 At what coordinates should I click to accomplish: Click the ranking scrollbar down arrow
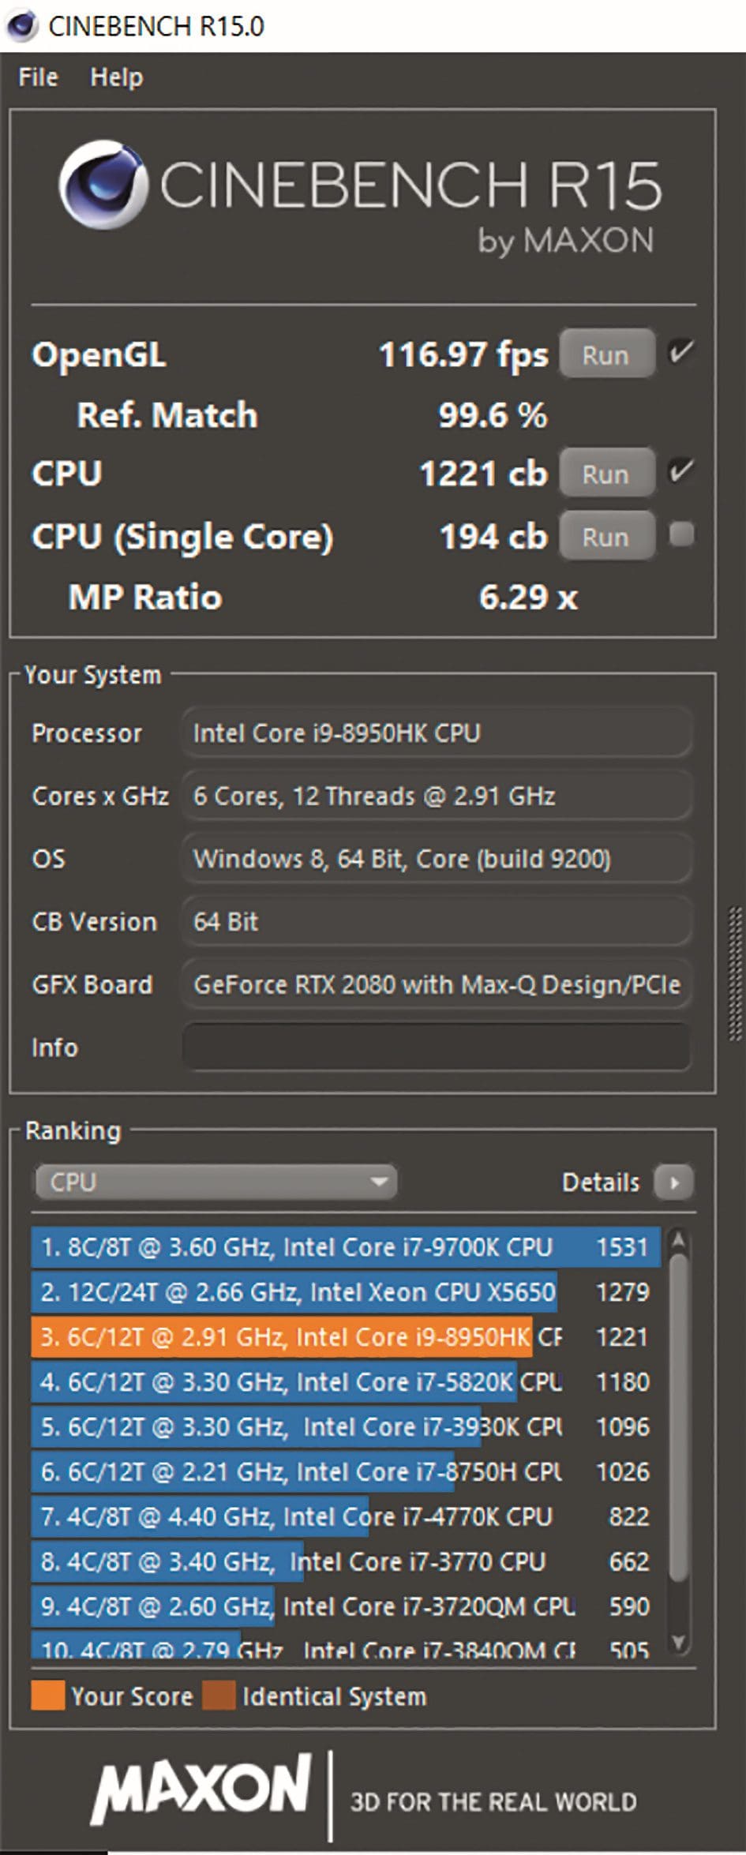678,1643
